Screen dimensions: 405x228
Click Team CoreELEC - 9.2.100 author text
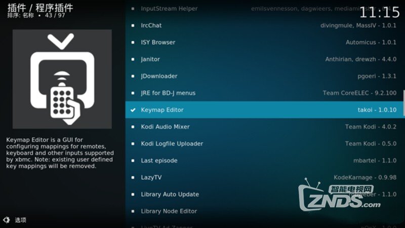coord(359,93)
